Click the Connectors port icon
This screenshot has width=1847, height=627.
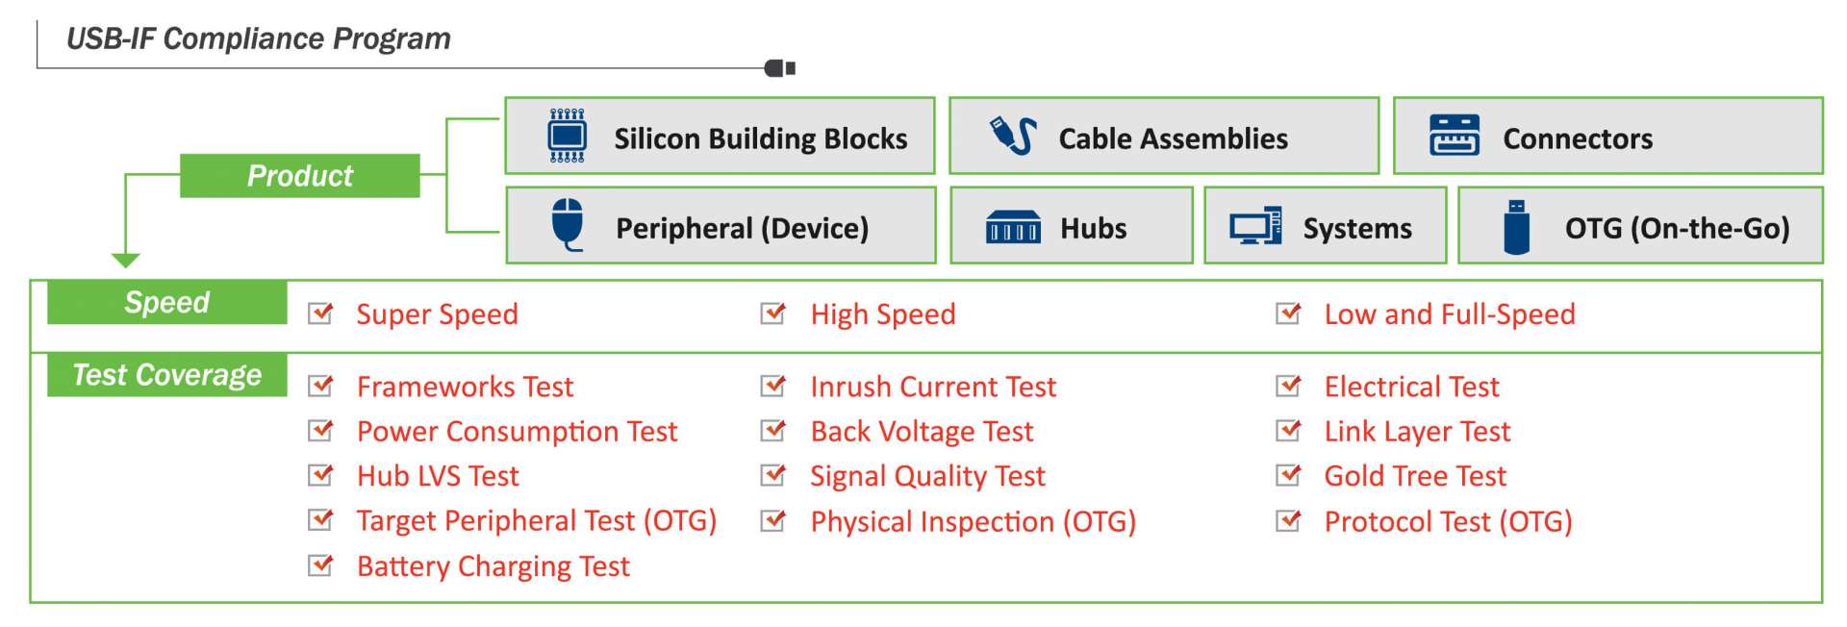[1454, 136]
